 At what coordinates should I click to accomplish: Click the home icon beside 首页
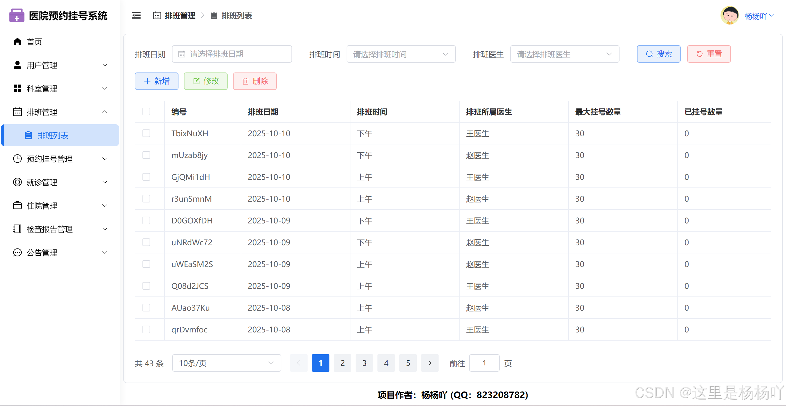17,41
